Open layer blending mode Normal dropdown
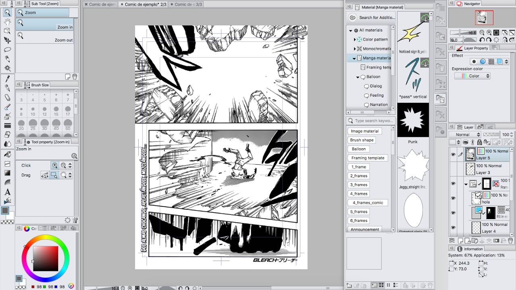This screenshot has height=290, width=516. tap(465, 135)
